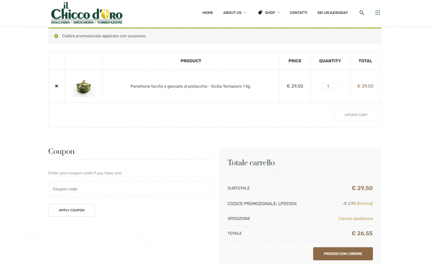Open the Sei un'azienda? page
Viewport: 433px width, 264px height.
(x=332, y=13)
